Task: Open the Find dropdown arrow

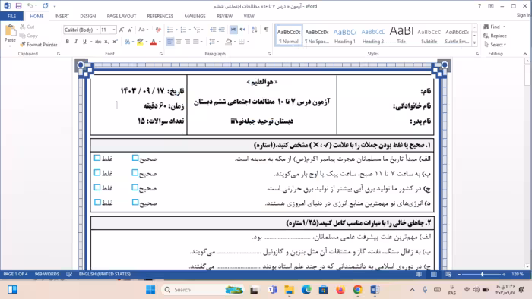Action: (x=504, y=27)
